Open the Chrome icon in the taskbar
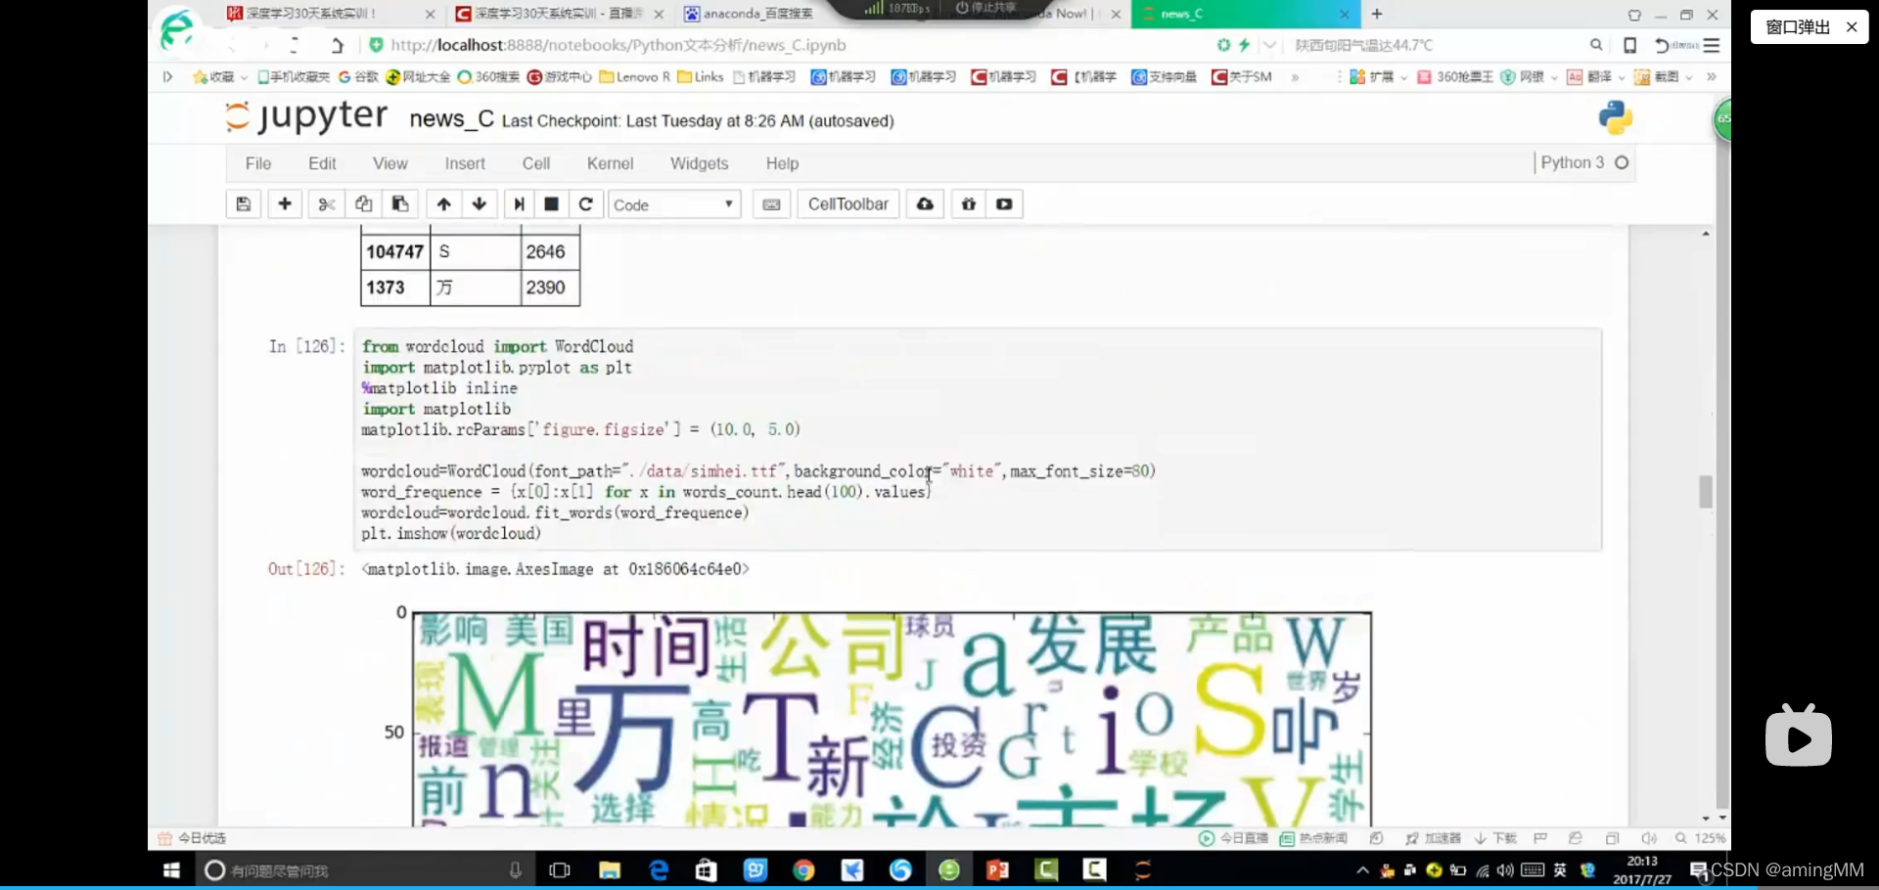The width and height of the screenshot is (1879, 890). 803,870
